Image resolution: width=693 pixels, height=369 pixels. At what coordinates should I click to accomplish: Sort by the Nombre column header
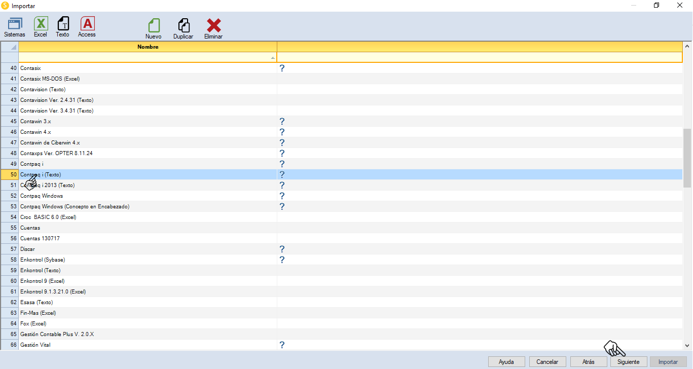coord(148,47)
